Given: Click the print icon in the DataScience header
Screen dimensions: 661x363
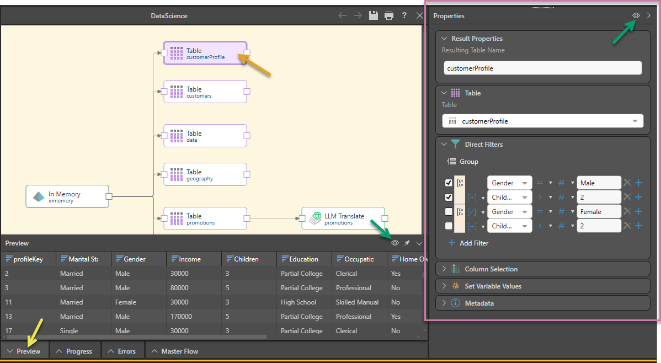Looking at the screenshot, I should point(388,15).
